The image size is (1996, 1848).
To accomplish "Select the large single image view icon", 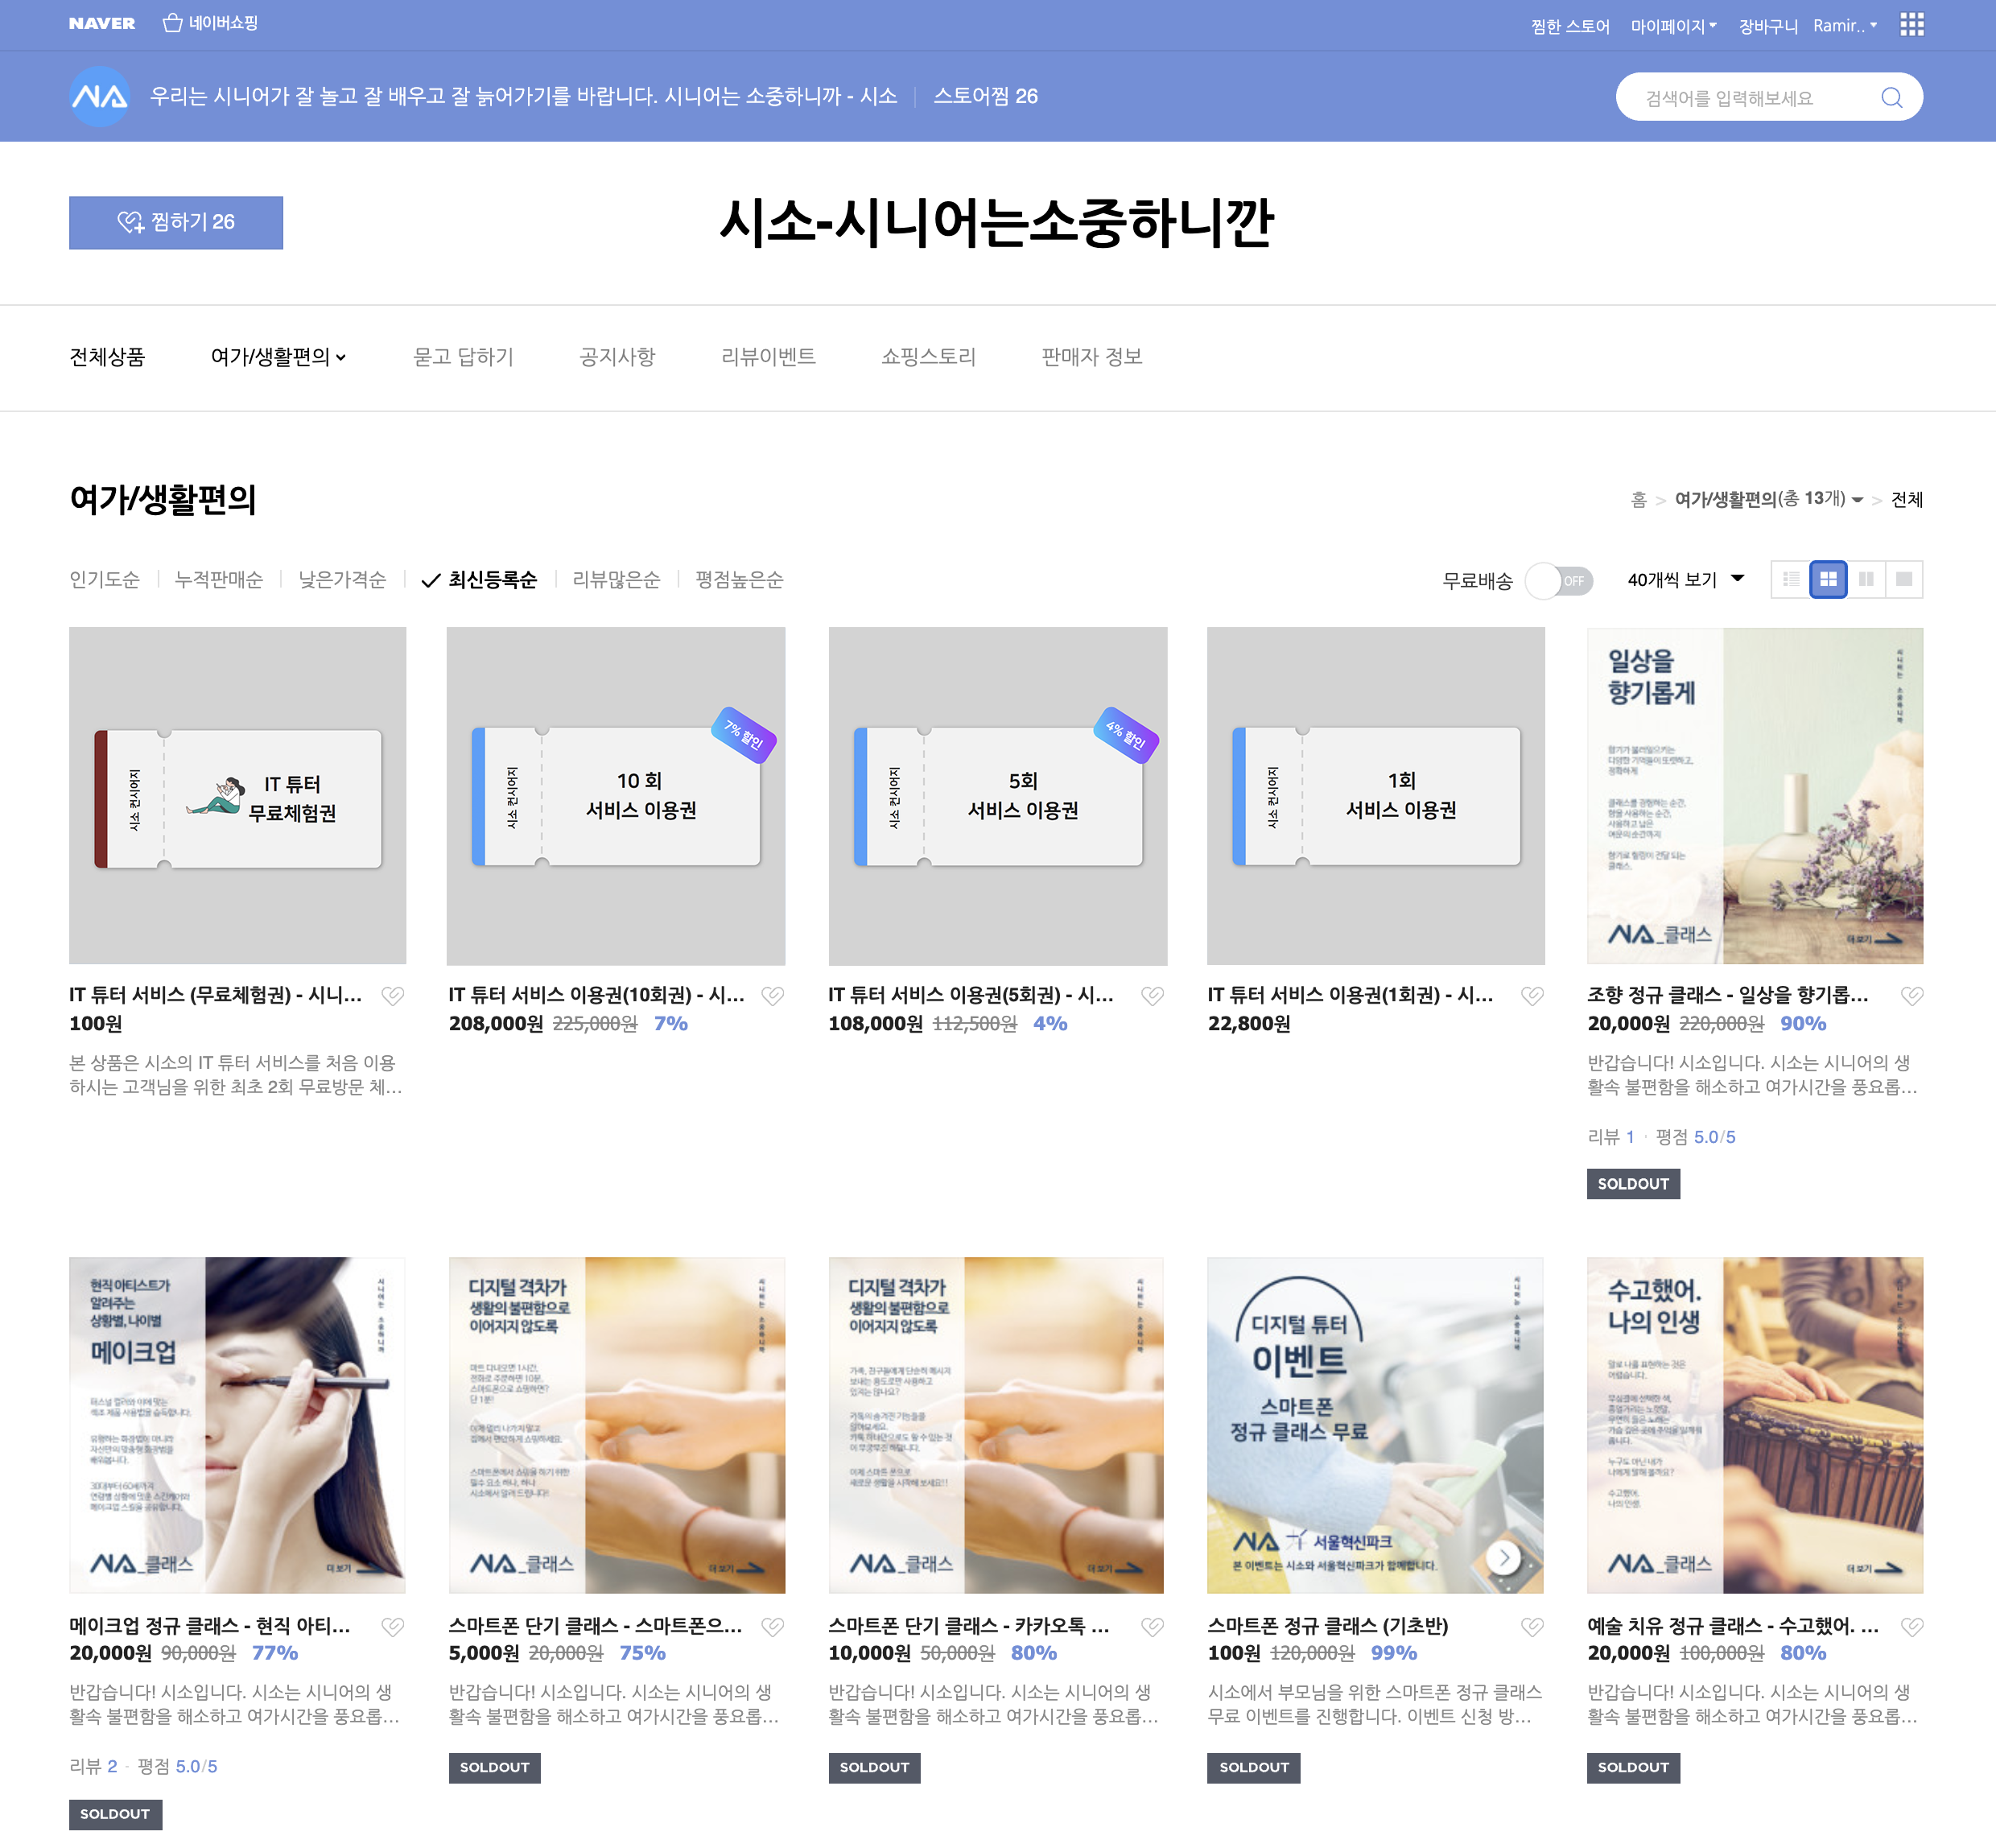I will (1904, 579).
